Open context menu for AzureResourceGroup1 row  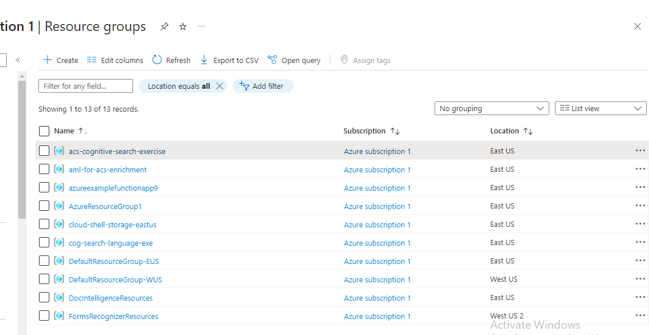pyautogui.click(x=640, y=206)
